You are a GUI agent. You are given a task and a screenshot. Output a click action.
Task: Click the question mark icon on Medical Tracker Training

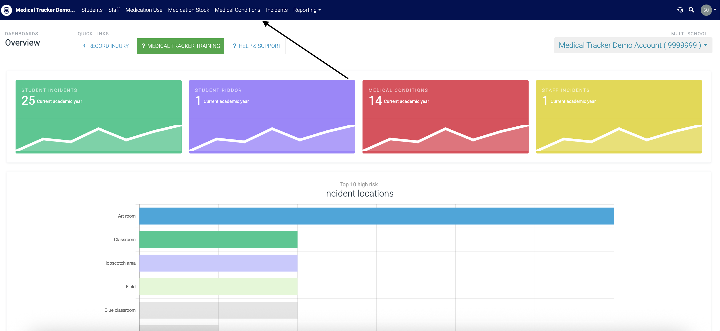(x=143, y=46)
